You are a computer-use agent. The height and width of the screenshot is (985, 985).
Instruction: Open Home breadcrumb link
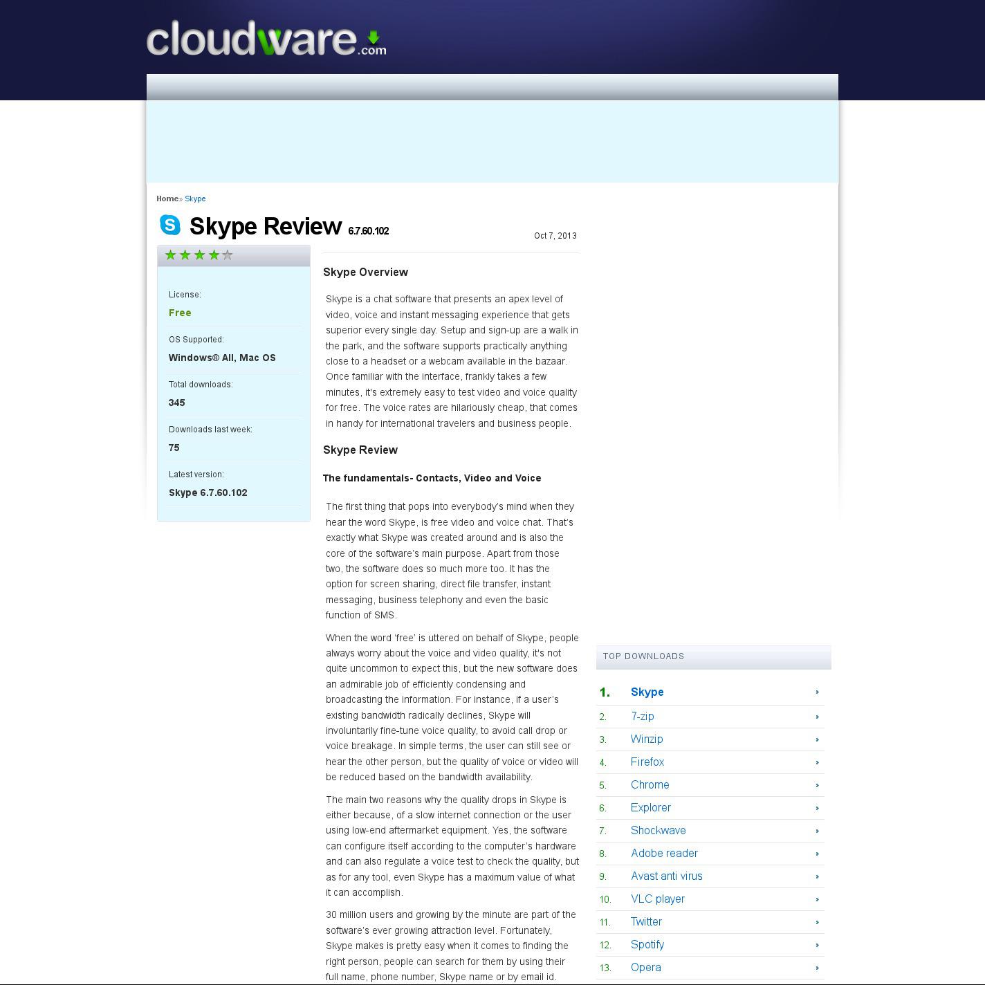click(x=167, y=199)
